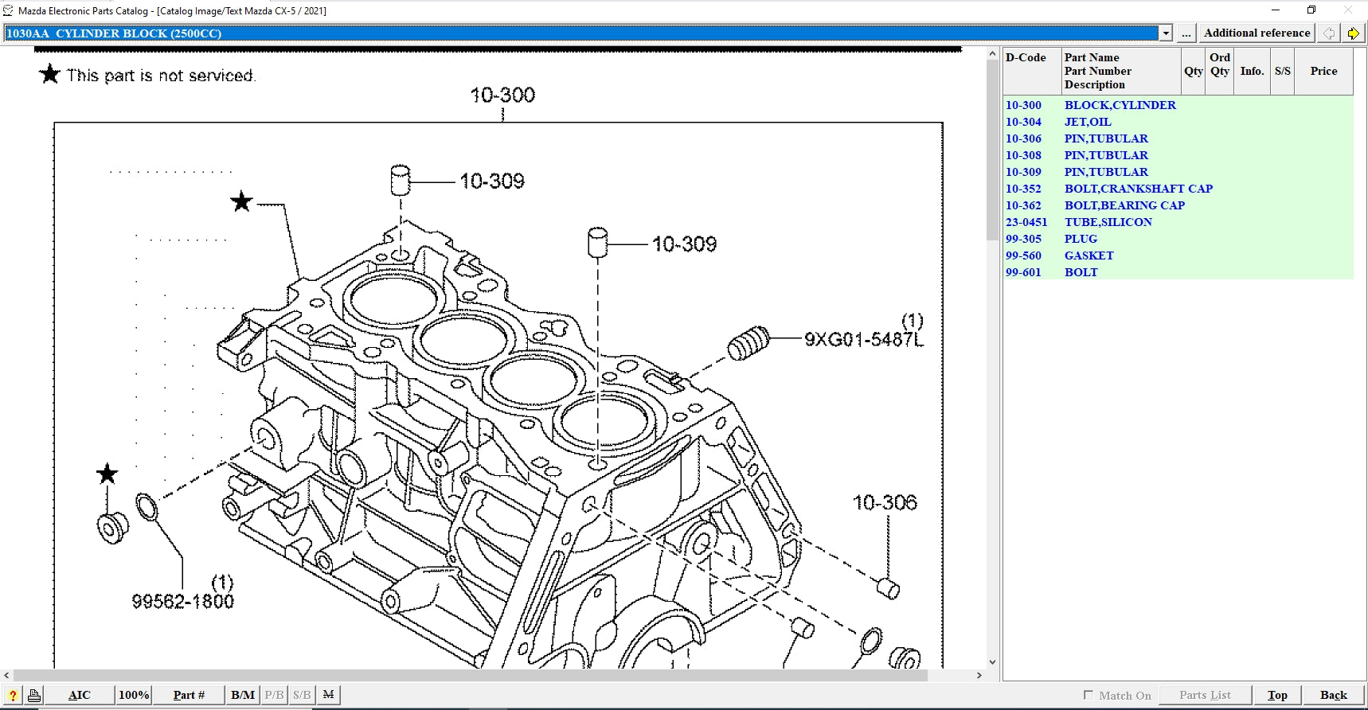The height and width of the screenshot is (710, 1368).
Task: Click the Additional reference button
Action: (x=1257, y=33)
